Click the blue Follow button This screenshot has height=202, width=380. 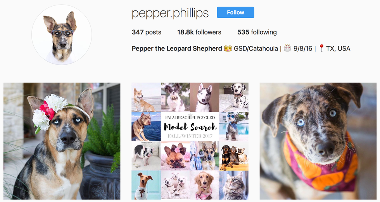[x=235, y=12]
